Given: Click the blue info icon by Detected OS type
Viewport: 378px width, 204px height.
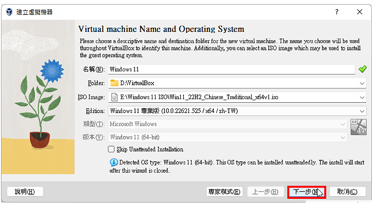Looking at the screenshot, I should (x=113, y=162).
